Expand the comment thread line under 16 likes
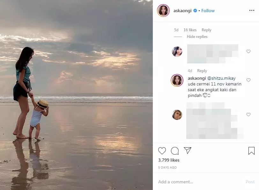The image size is (259, 190). click(x=178, y=37)
